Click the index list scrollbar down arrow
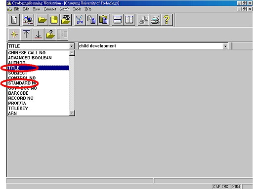Viewport: 253px width, 189px height. (72, 113)
